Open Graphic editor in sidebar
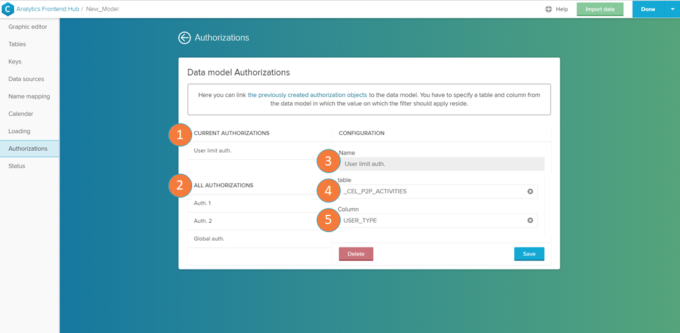680x333 pixels. pos(28,27)
